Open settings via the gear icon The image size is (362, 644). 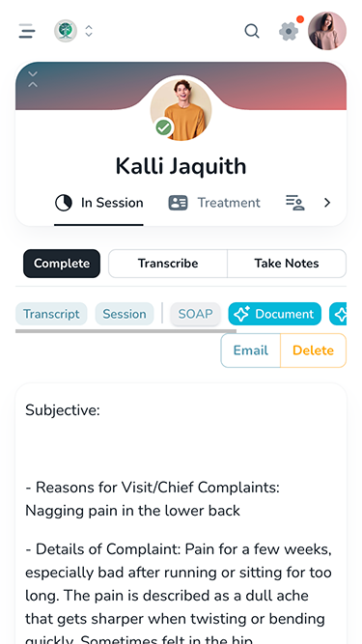pos(289,31)
